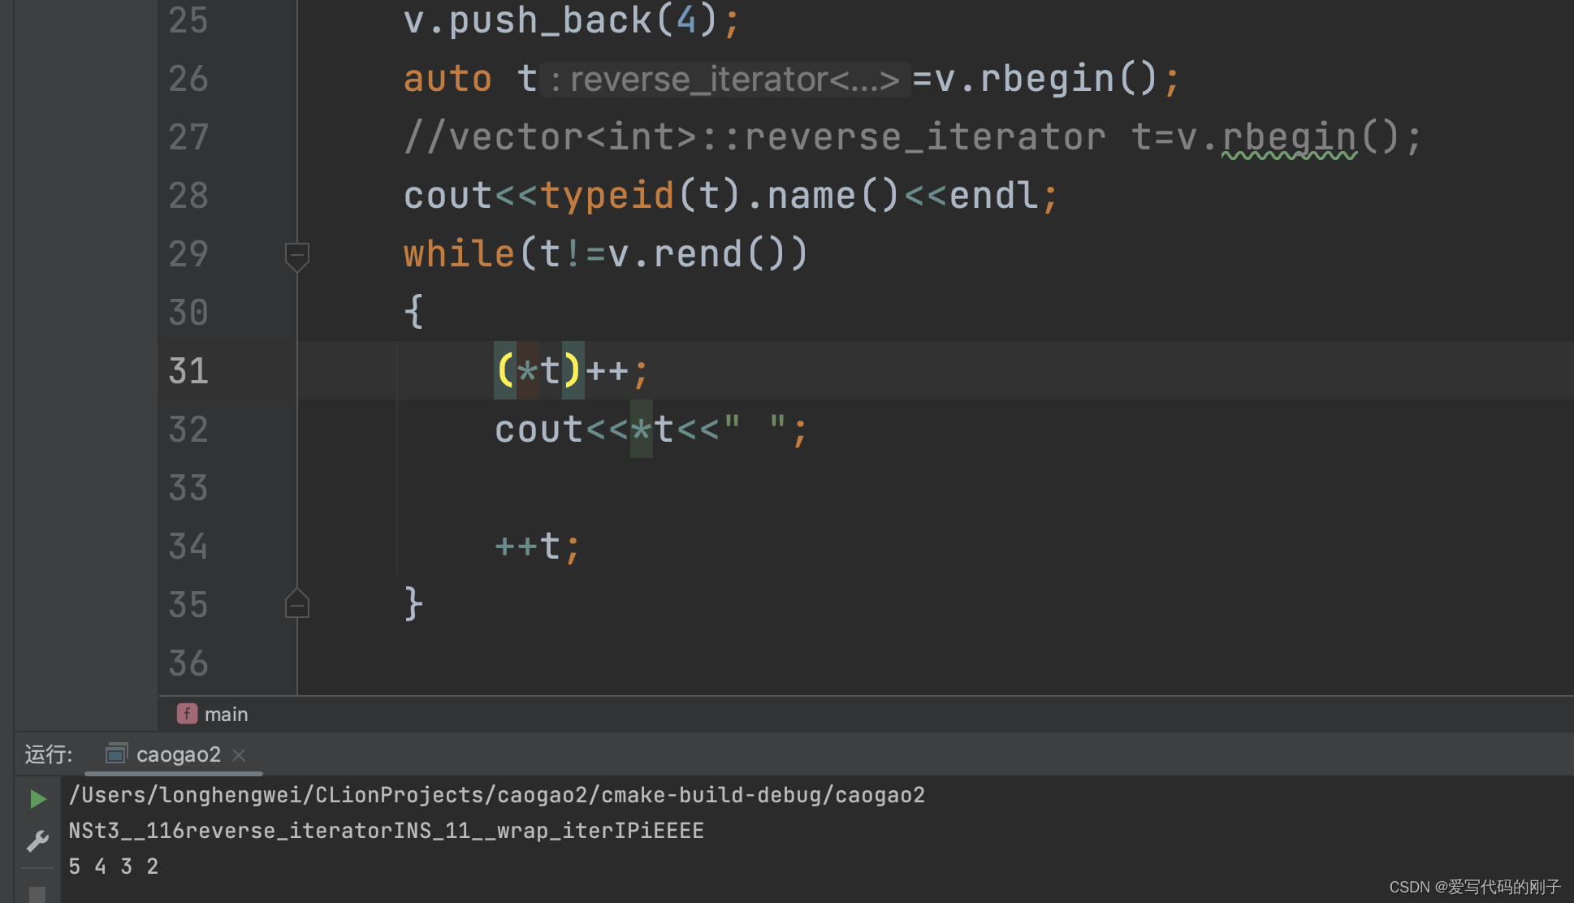
Task: Click the 运行 label in the run panel
Action: (49, 755)
